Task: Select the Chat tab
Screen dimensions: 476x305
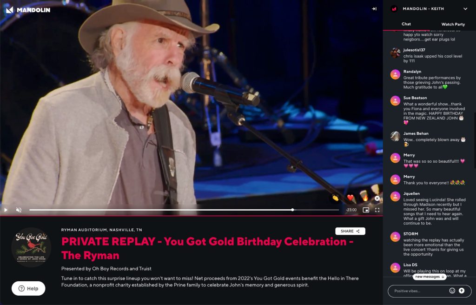Action: point(405,24)
